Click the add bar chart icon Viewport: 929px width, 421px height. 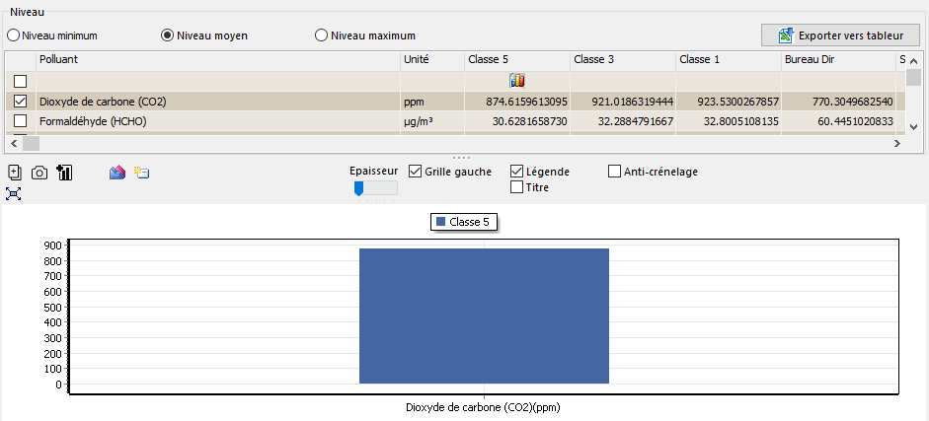[x=64, y=173]
